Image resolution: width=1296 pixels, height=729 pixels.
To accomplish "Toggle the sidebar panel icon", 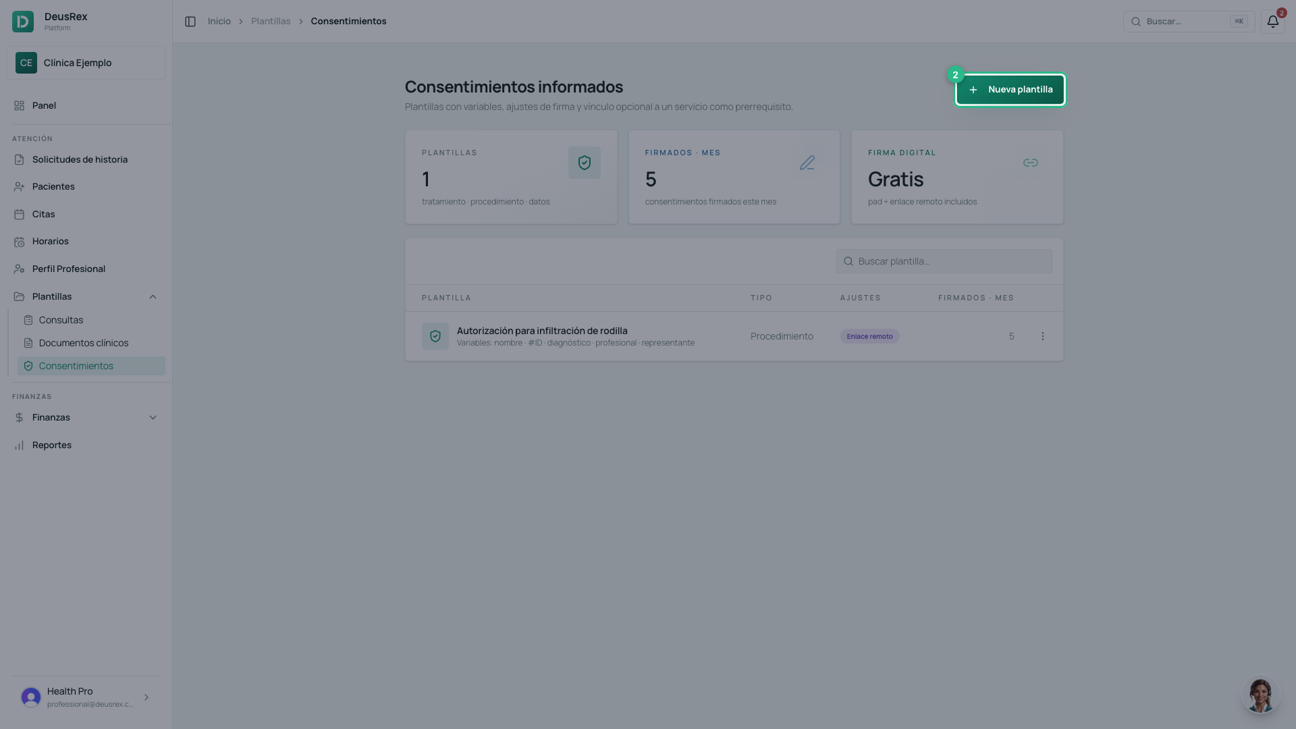I will coord(190,22).
